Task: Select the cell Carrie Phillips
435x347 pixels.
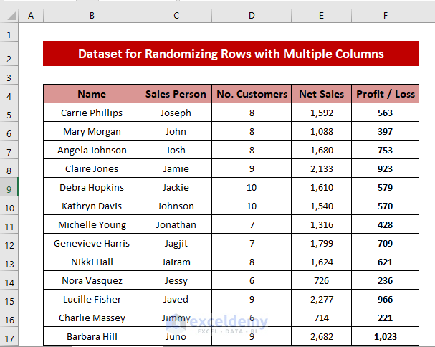Action: coord(92,113)
